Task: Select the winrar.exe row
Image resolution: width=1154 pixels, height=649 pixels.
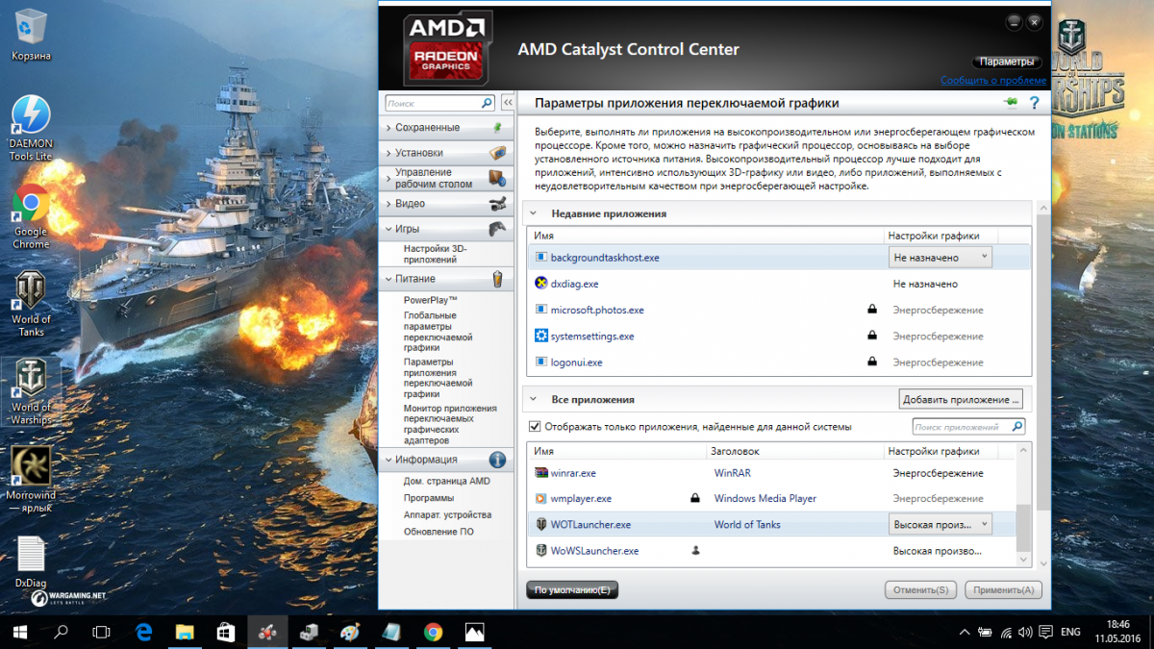Action: [x=771, y=473]
